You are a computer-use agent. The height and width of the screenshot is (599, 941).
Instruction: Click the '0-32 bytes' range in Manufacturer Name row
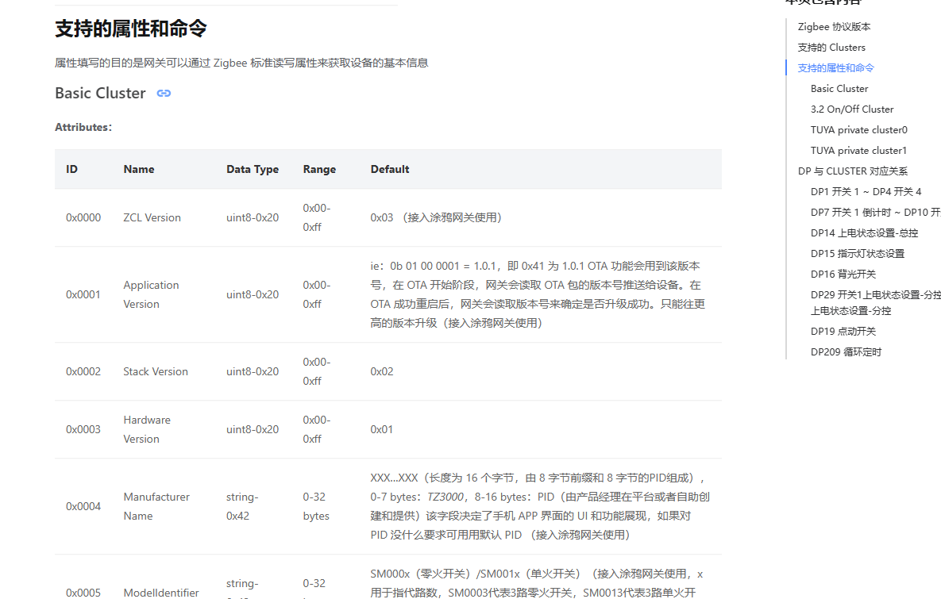[316, 506]
